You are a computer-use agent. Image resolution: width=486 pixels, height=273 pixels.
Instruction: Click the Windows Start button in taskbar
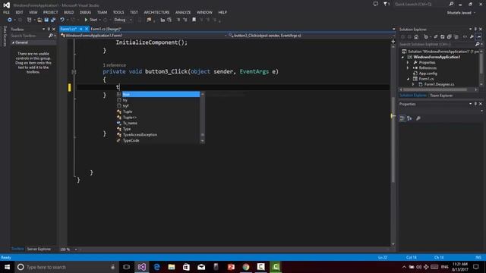[x=7, y=267]
